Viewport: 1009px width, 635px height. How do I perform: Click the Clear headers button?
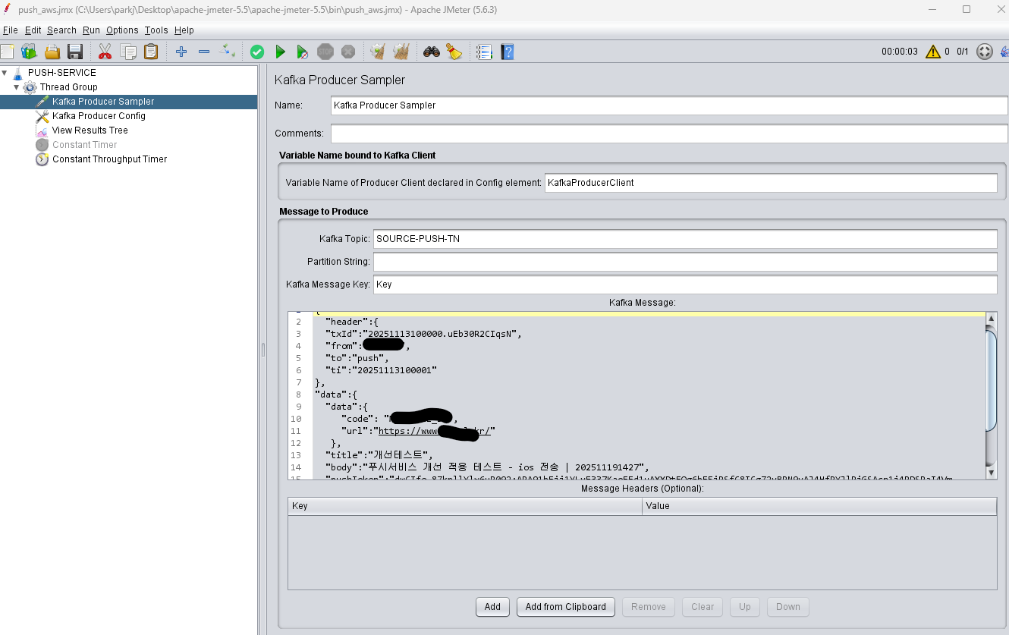(x=703, y=607)
